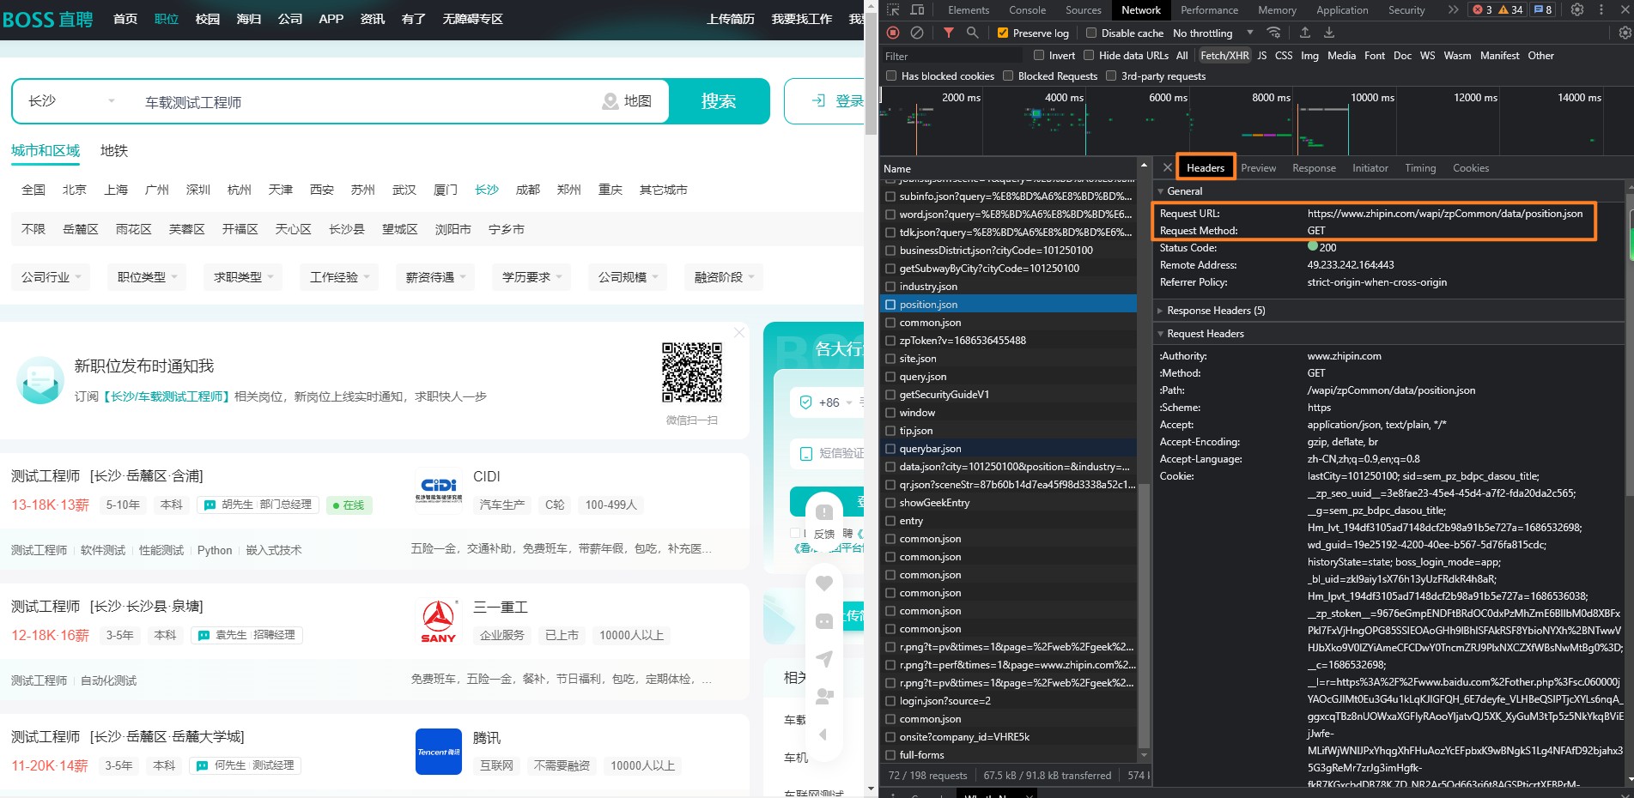Collapse the floating sidebar arrow
1634x798 pixels.
[823, 735]
